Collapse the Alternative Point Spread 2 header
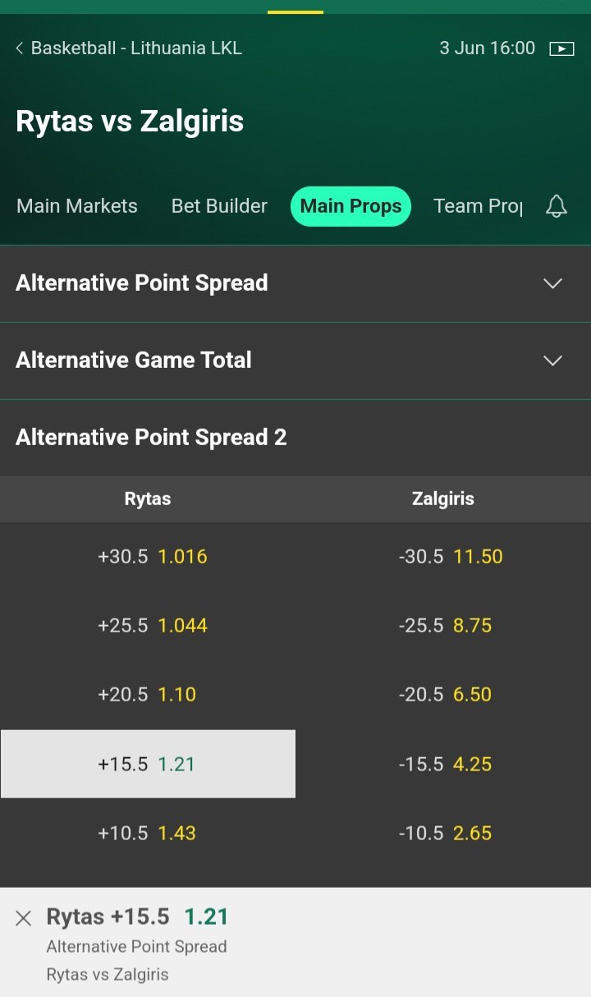 tap(295, 438)
